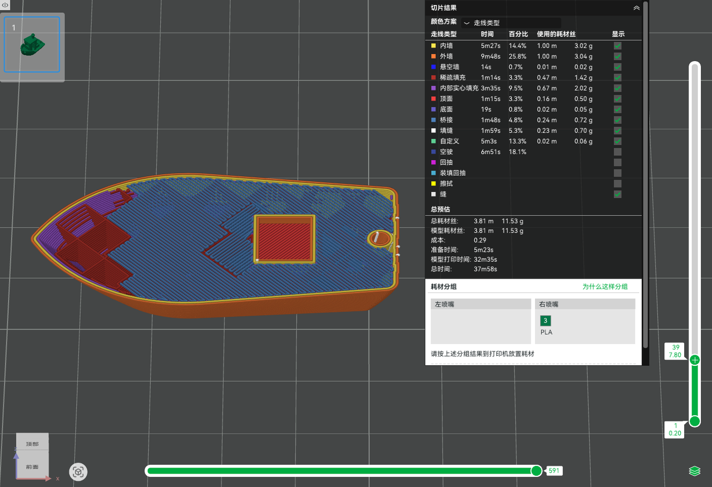Enable display of 回抽 retractions

tap(617, 162)
